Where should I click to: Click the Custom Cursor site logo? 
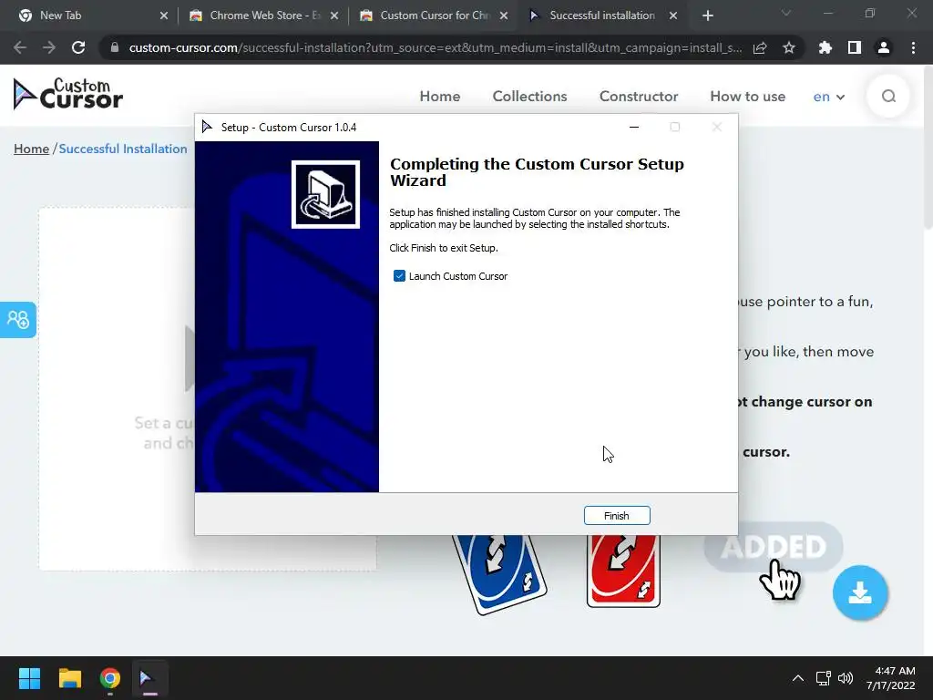[67, 94]
